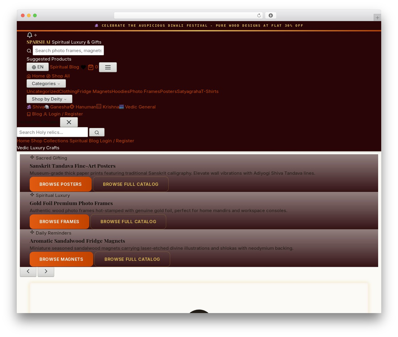Close the navigation panel with X button

click(69, 122)
